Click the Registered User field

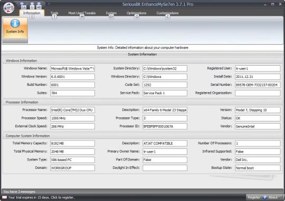pos(258,68)
